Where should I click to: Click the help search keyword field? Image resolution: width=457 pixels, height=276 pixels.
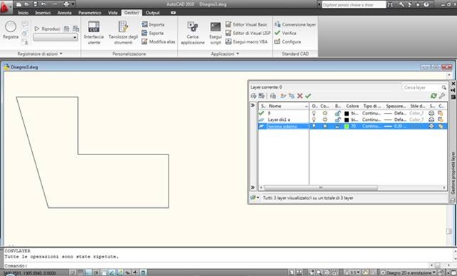coord(353,5)
